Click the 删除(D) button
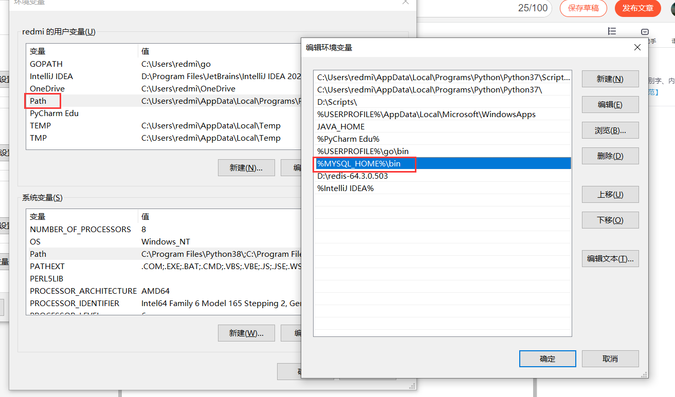 610,156
